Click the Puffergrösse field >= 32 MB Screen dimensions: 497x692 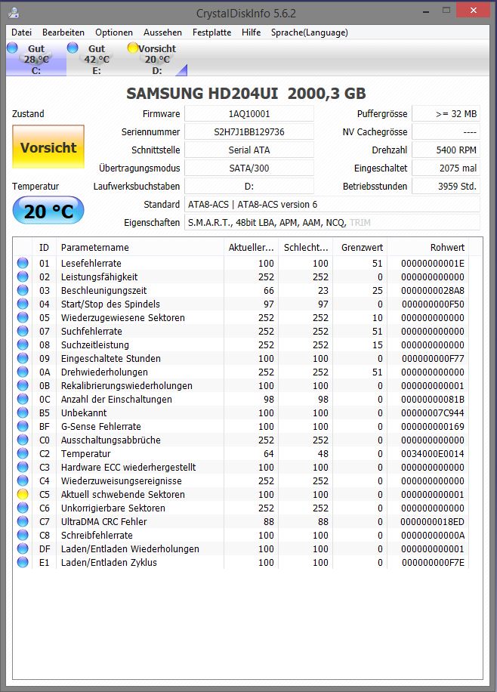446,113
